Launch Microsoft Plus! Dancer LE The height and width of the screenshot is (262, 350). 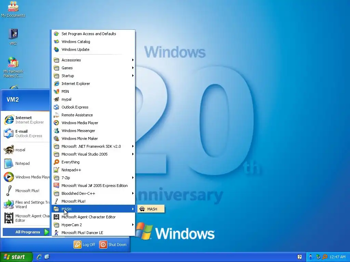click(x=93, y=233)
